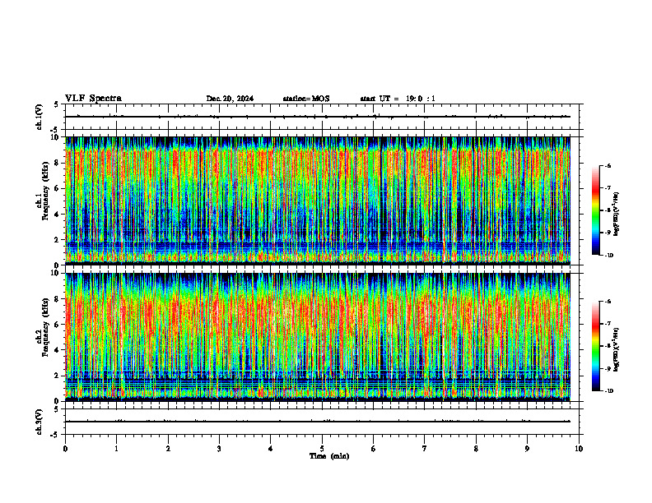
Task: Click the time axis tick label '3'
Action: click(x=219, y=449)
